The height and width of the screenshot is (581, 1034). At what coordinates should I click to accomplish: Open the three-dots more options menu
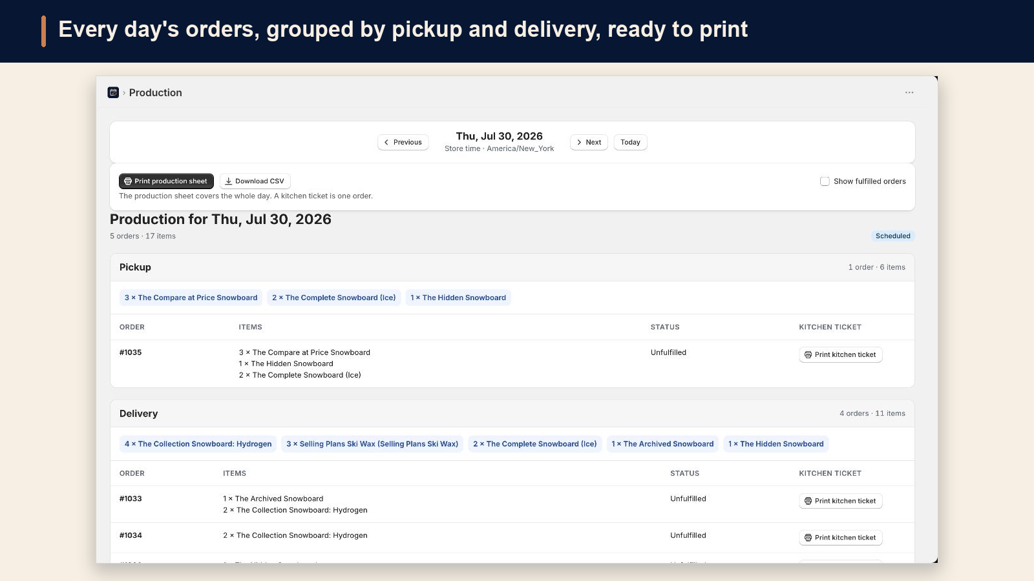tap(909, 92)
